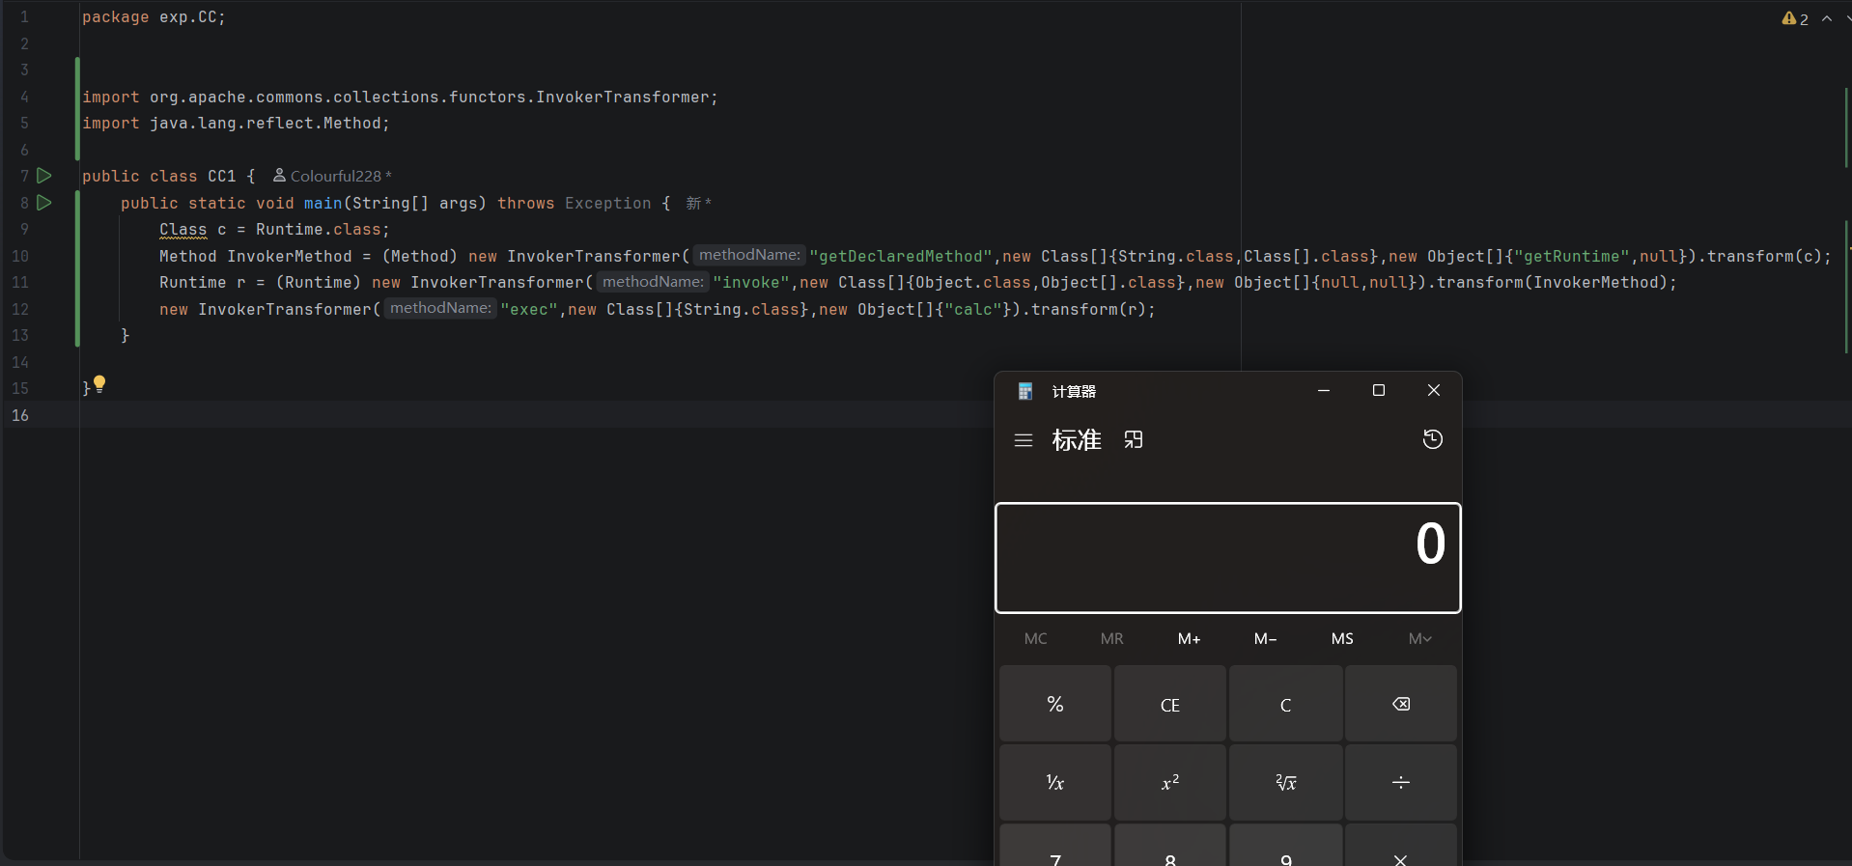The width and height of the screenshot is (1852, 866).
Task: Click the package exp.CC declaration
Action: click(154, 17)
